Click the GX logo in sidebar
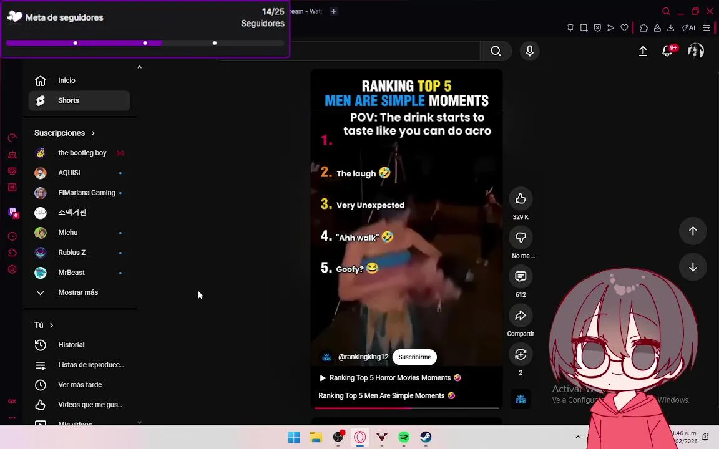The height and width of the screenshot is (449, 719). click(x=12, y=402)
